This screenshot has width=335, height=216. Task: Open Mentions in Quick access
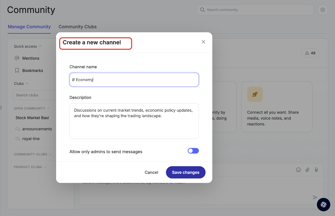[31, 58]
